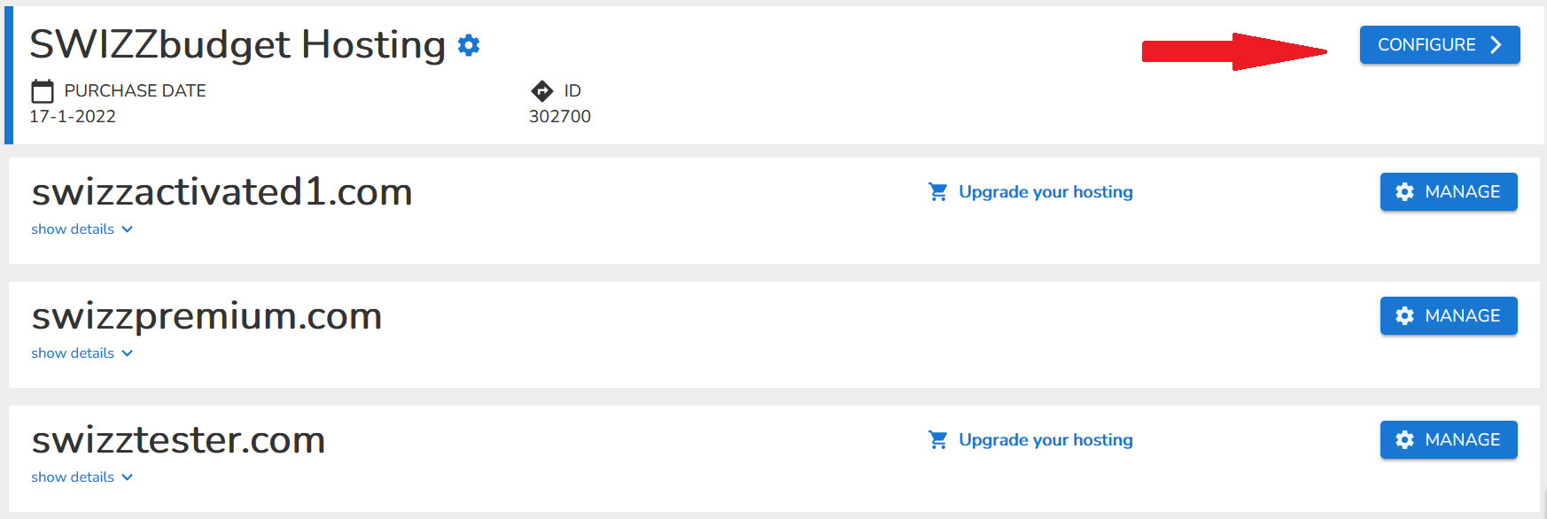
Task: Open Configure for SWIZZbudget Hosting
Action: (x=1440, y=45)
